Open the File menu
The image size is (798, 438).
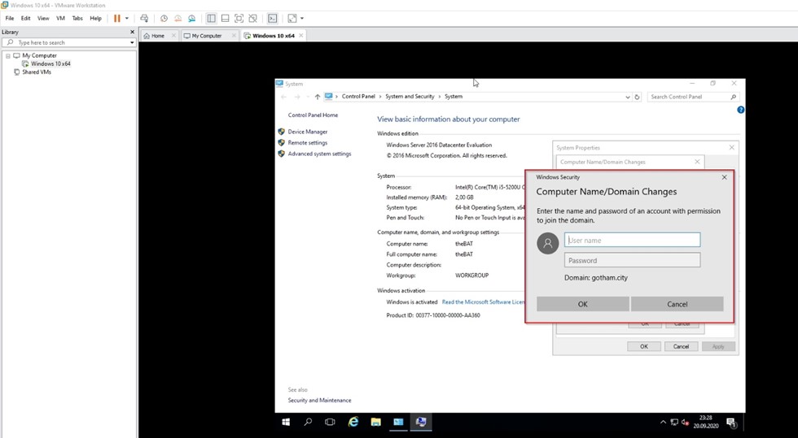pyautogui.click(x=10, y=19)
